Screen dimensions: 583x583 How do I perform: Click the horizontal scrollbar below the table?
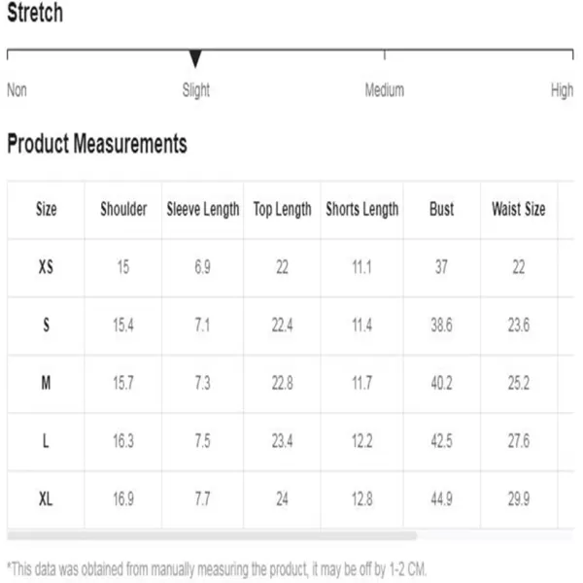[x=212, y=535]
